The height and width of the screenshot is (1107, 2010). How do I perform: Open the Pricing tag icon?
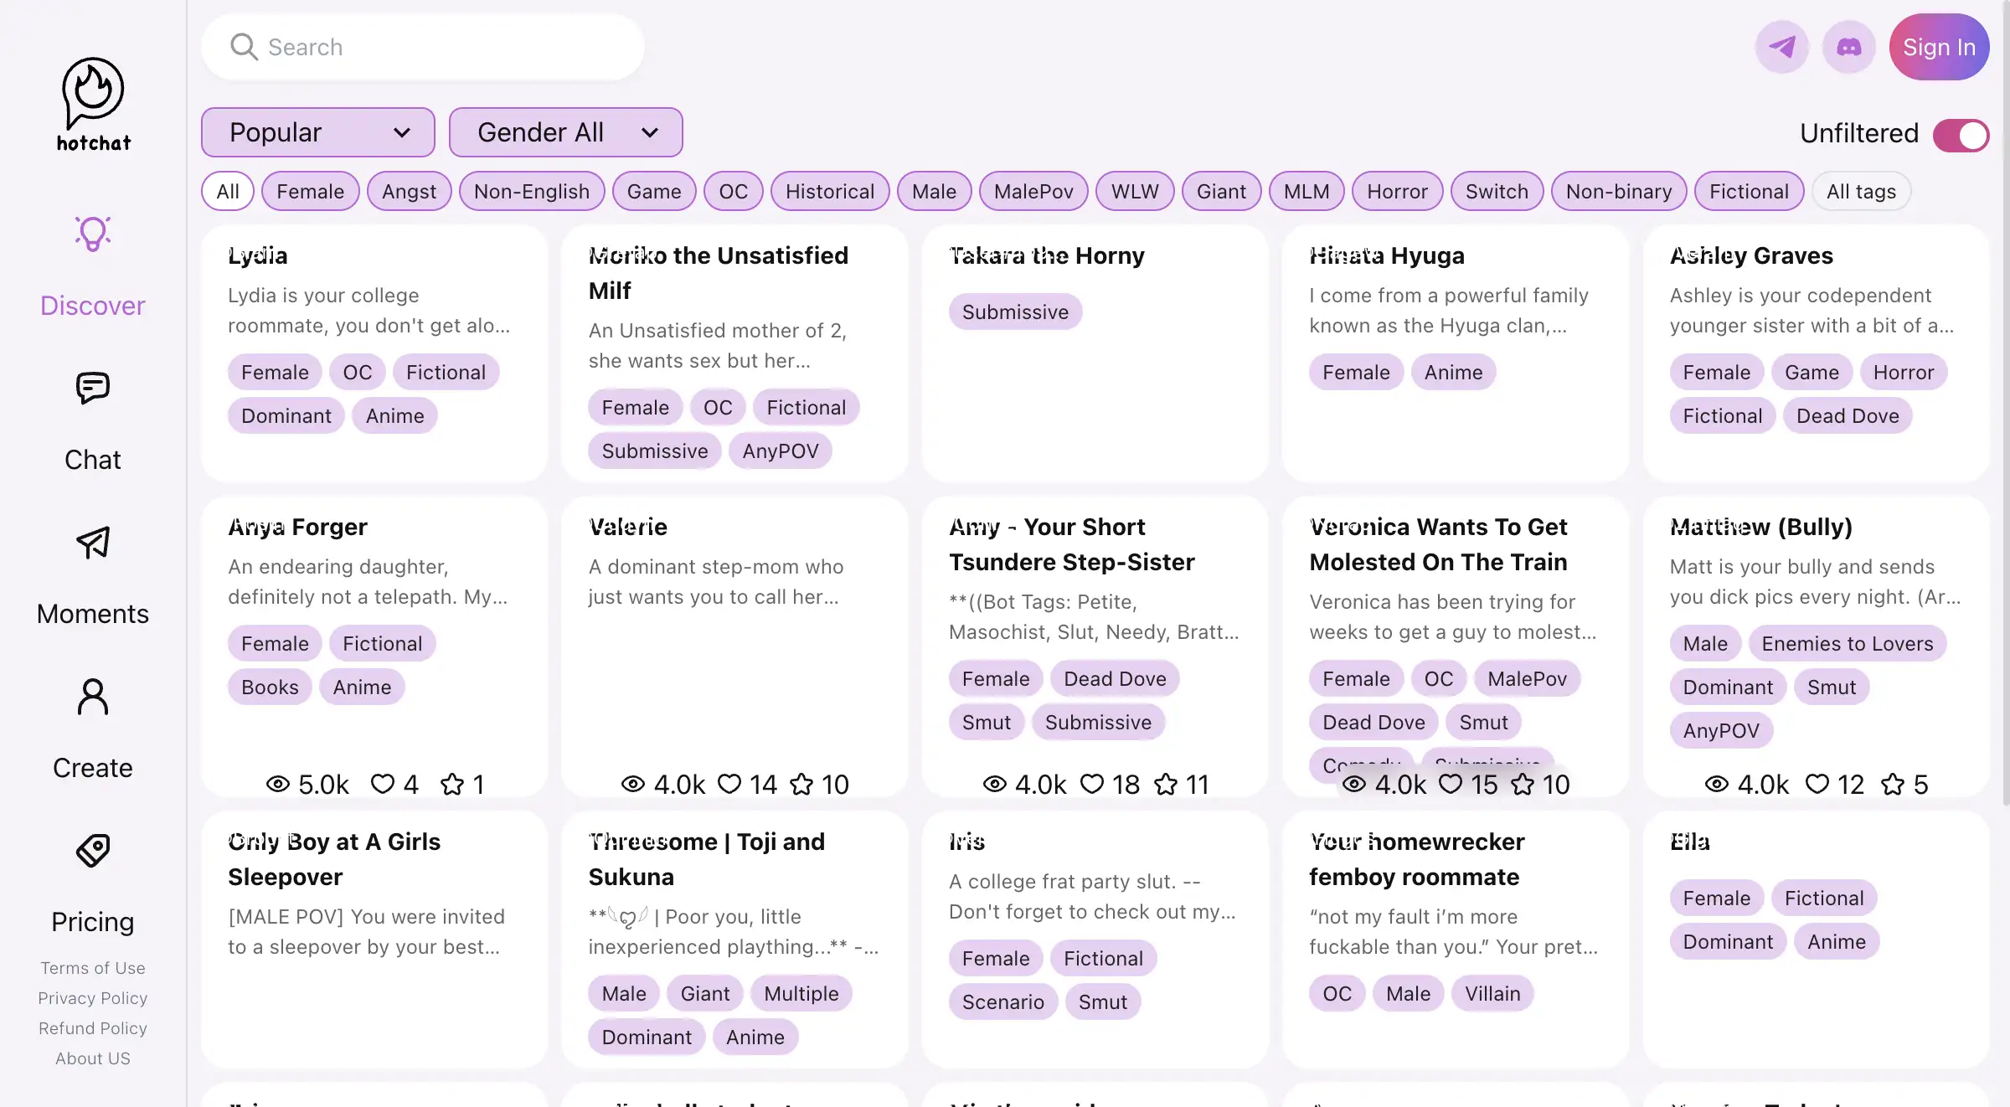pyautogui.click(x=93, y=851)
